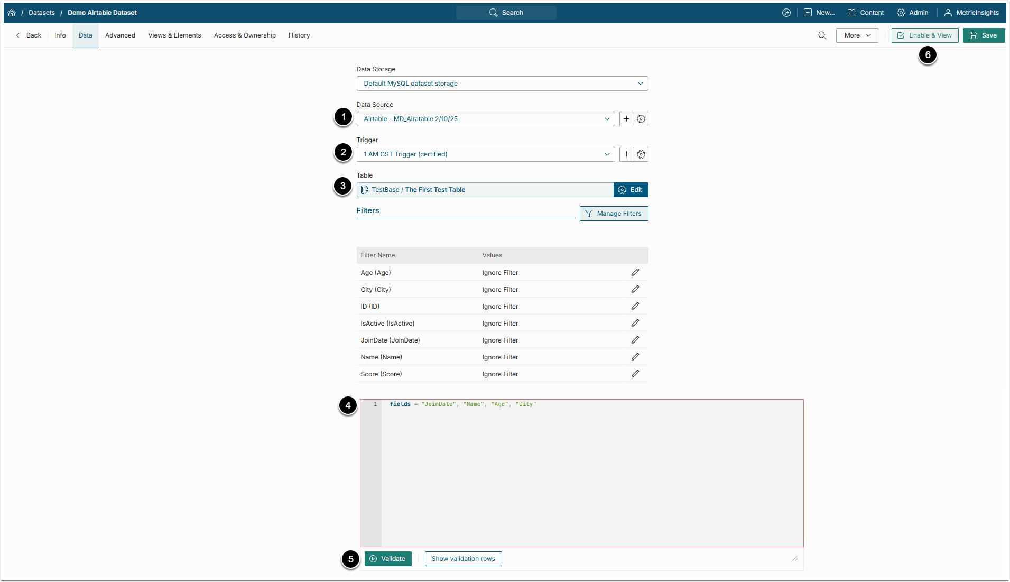Screen dimensions: 1010x582
Task: Open the More dropdown menu
Action: (x=857, y=35)
